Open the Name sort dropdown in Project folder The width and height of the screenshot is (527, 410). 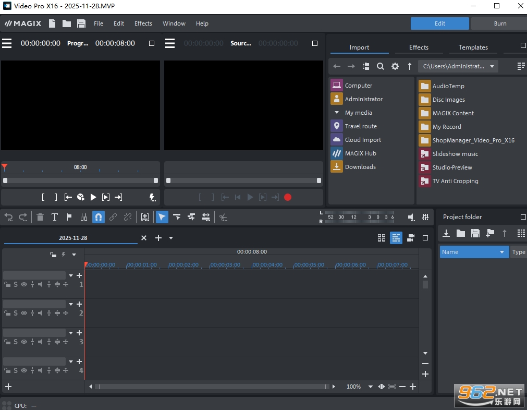pyautogui.click(x=502, y=252)
